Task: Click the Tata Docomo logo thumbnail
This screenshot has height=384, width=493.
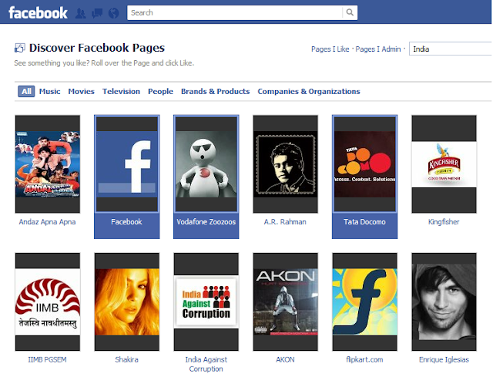Action: [x=364, y=164]
